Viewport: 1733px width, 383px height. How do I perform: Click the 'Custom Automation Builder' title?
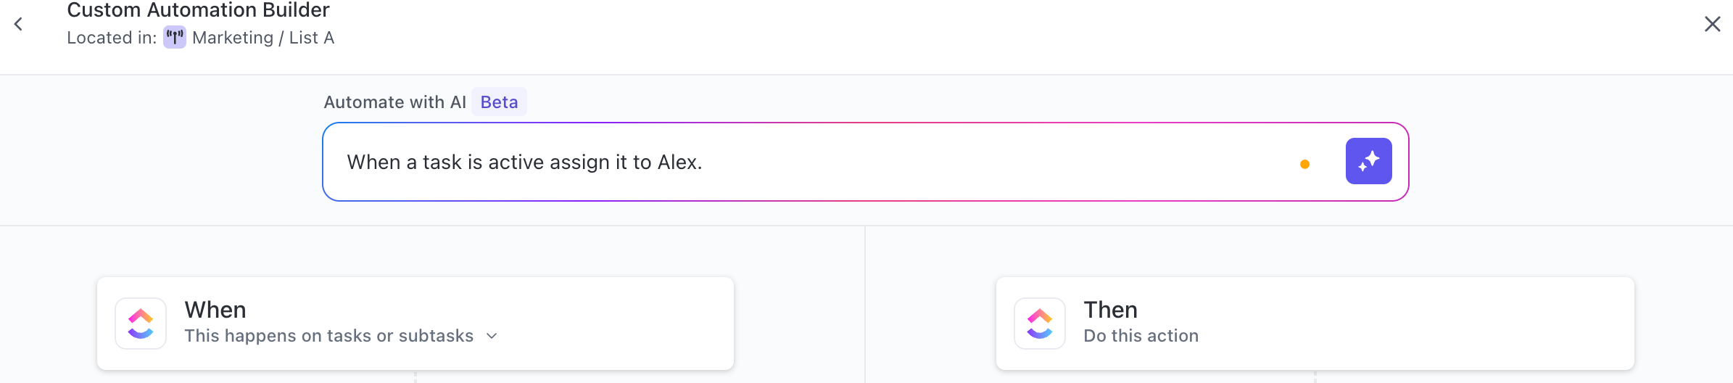[198, 10]
